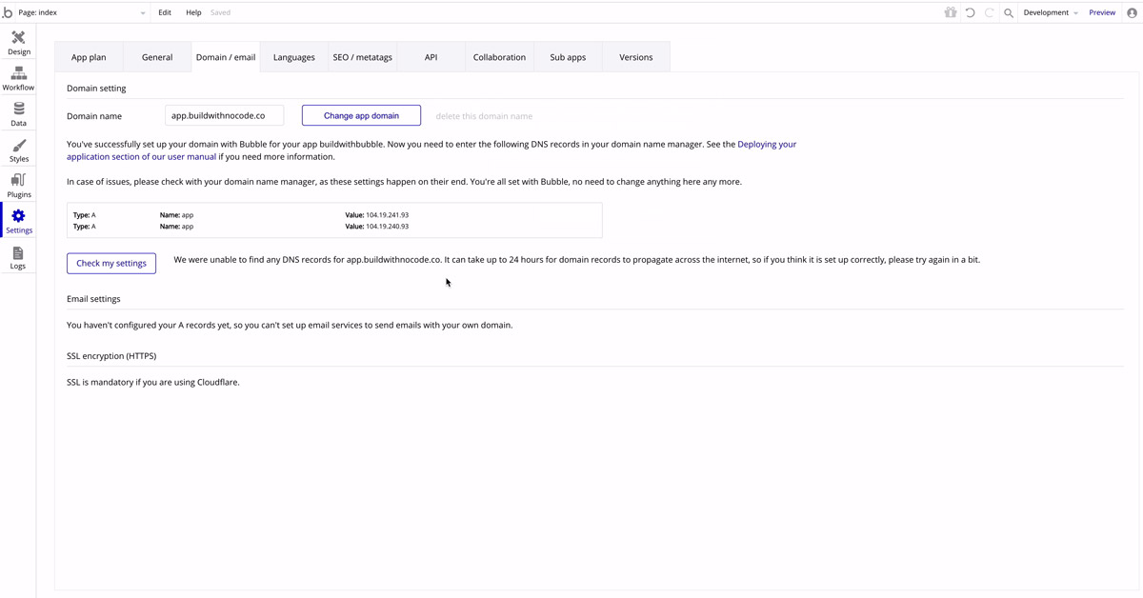The width and height of the screenshot is (1143, 598).
Task: Open the Styles section in sidebar
Action: [18, 150]
